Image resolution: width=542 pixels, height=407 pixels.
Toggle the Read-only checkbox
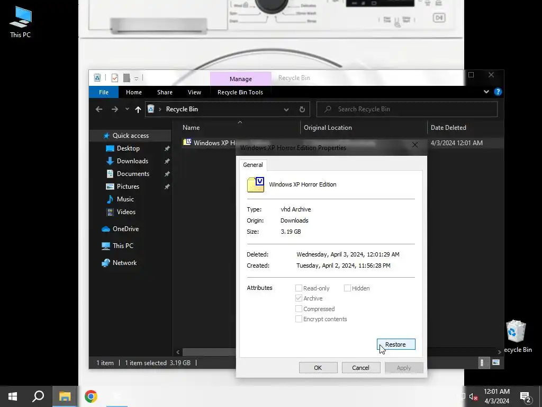[x=299, y=288]
